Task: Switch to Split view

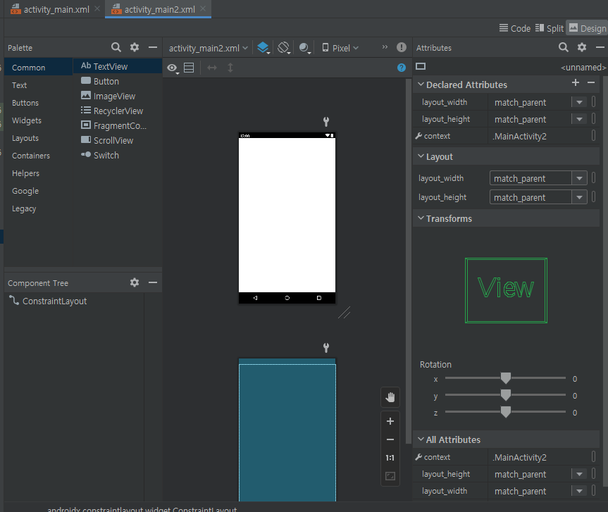Action: click(x=549, y=28)
